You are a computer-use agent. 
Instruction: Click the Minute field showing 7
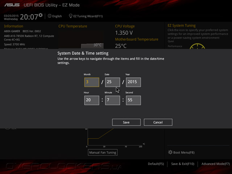click(113, 100)
